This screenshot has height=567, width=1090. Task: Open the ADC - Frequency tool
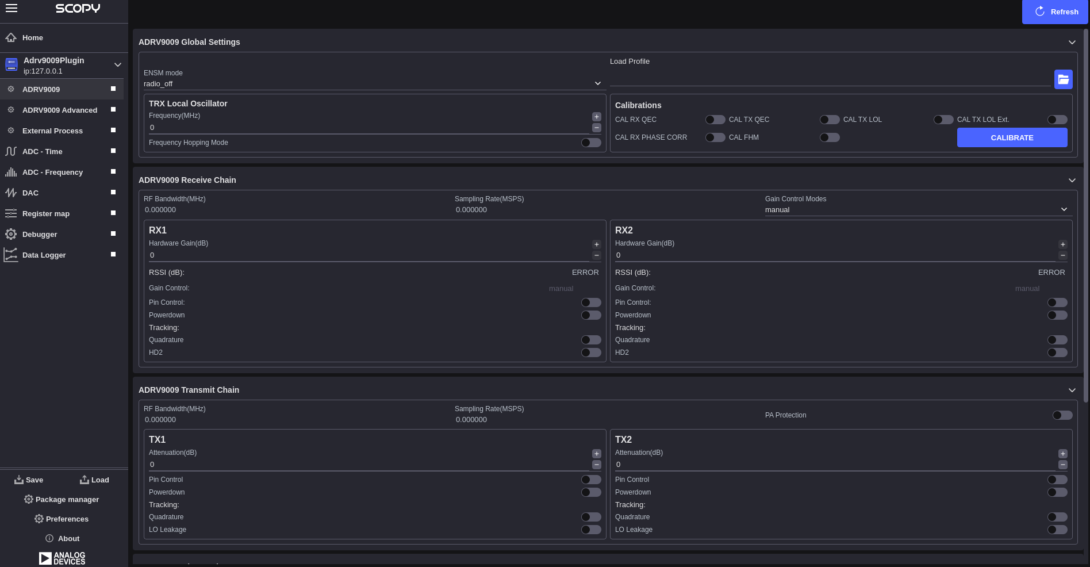tap(62, 172)
